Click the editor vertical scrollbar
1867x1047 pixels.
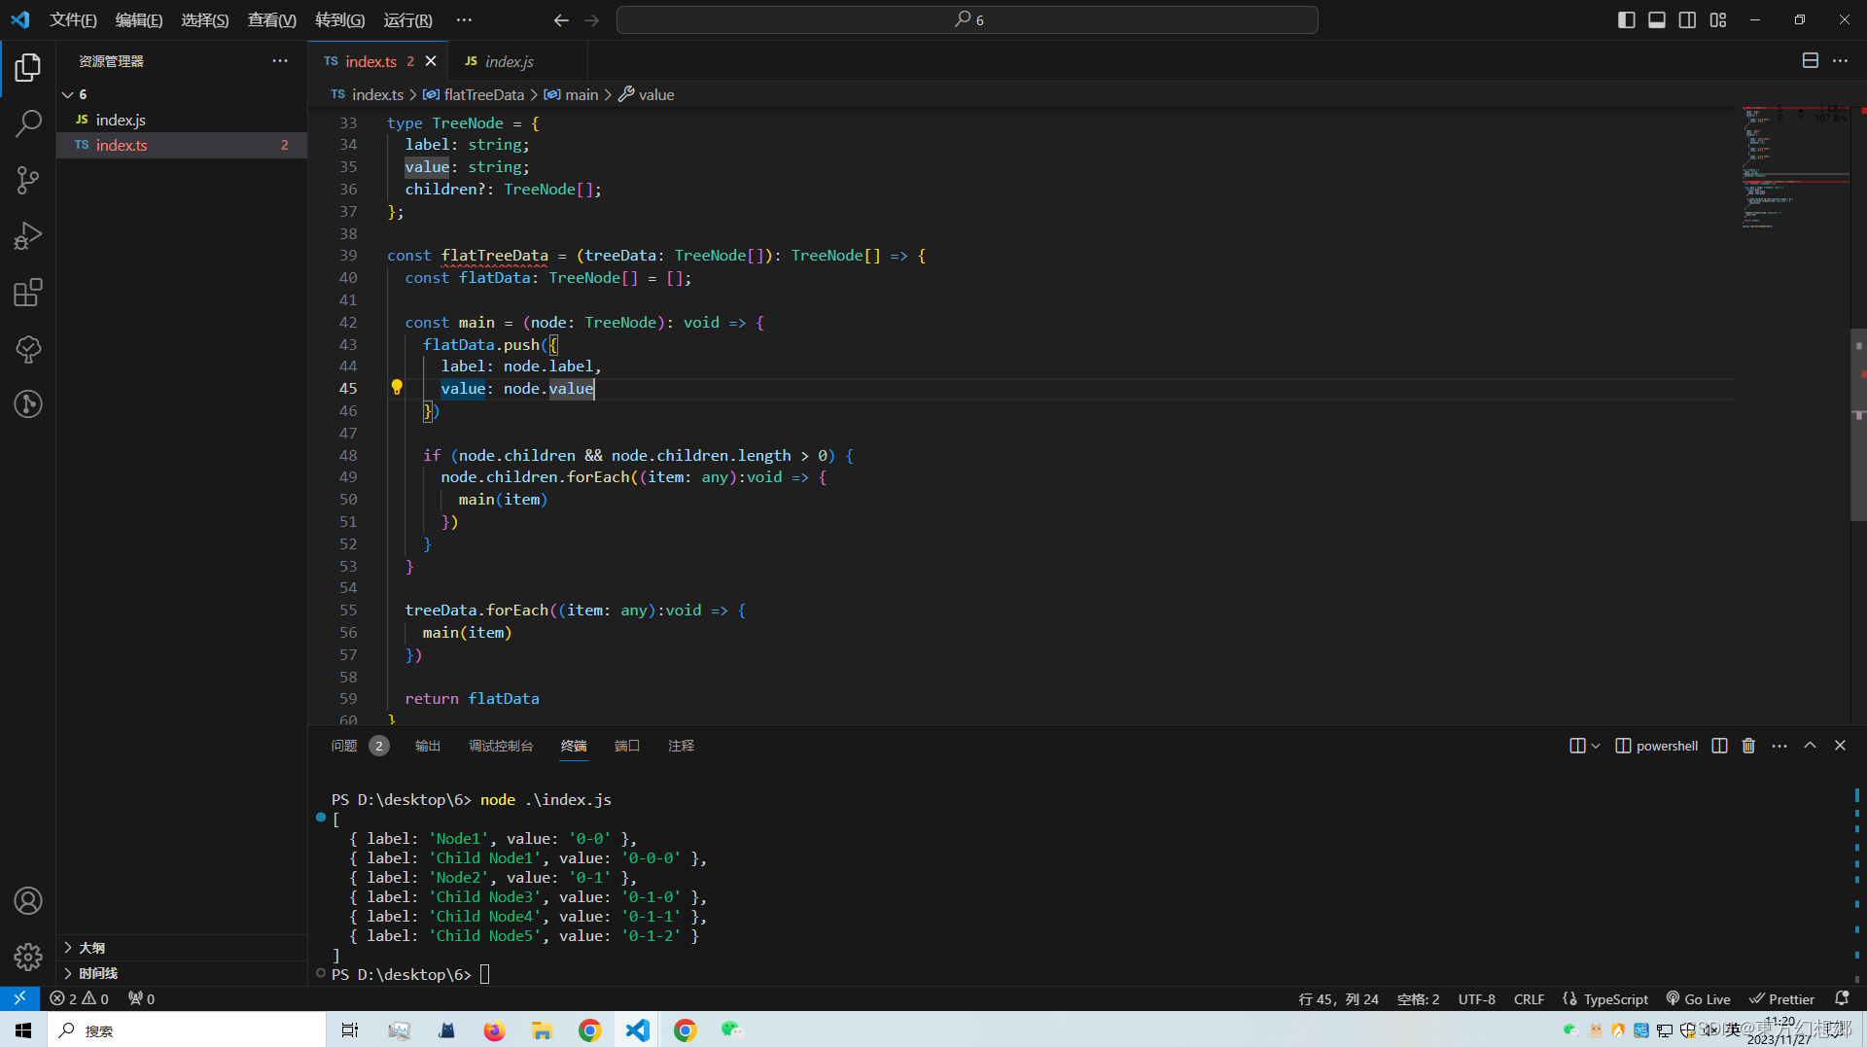[x=1858, y=426]
